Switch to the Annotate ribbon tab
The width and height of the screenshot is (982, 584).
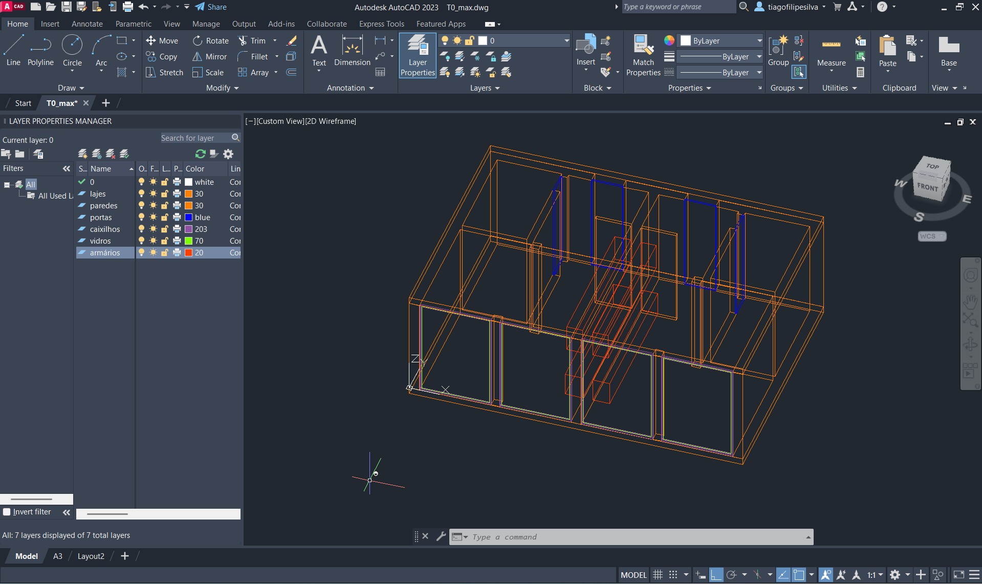pos(87,24)
